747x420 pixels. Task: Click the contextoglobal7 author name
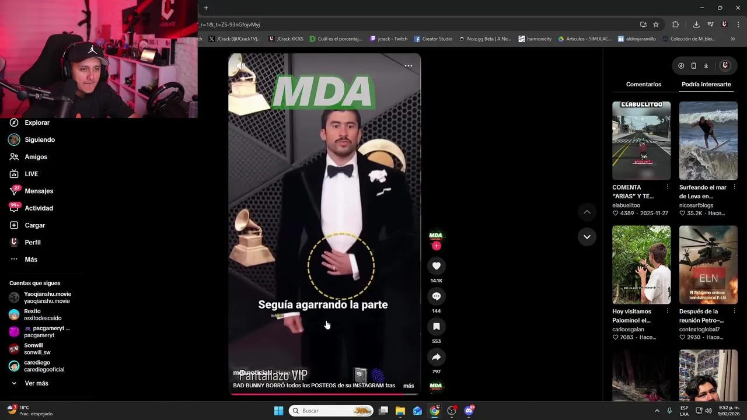click(700, 330)
